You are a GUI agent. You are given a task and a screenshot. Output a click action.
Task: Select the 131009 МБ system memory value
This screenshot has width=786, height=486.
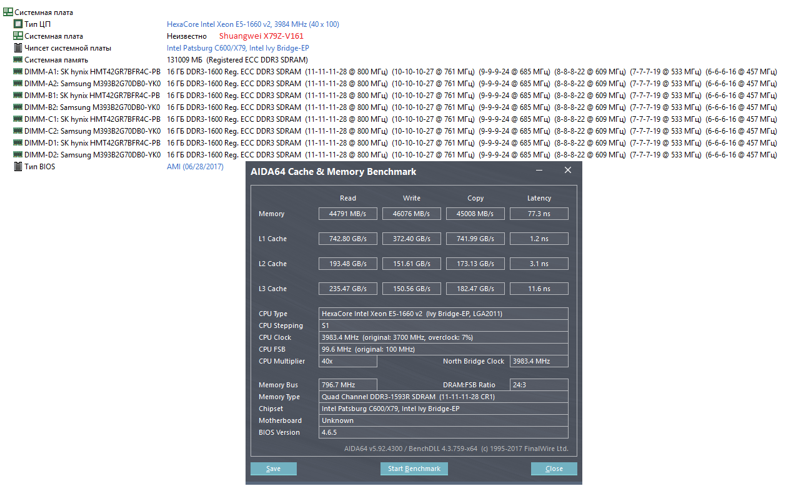pyautogui.click(x=184, y=60)
